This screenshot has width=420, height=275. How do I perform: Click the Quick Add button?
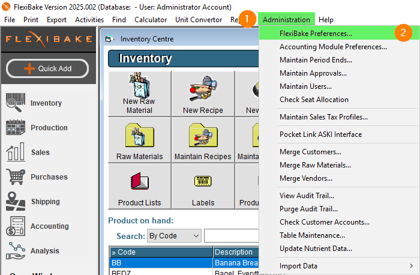coord(47,68)
